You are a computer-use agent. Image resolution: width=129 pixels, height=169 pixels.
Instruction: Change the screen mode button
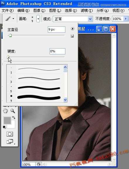click(x=10, y=141)
